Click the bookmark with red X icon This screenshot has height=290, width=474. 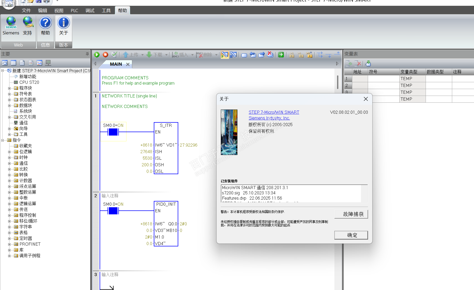pyautogui.click(x=270, y=54)
